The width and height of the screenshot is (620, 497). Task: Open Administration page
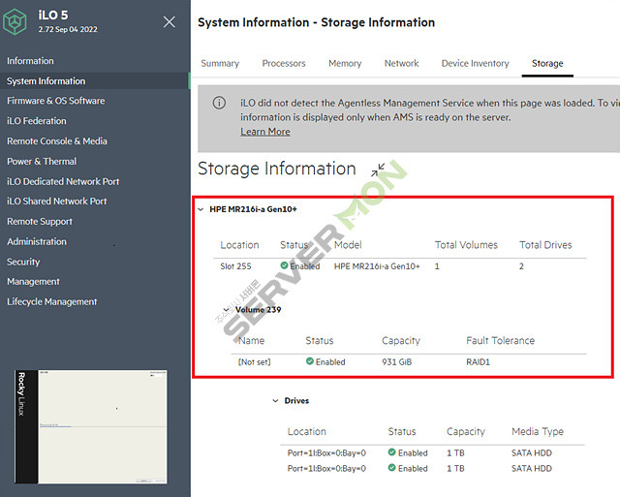[37, 241]
